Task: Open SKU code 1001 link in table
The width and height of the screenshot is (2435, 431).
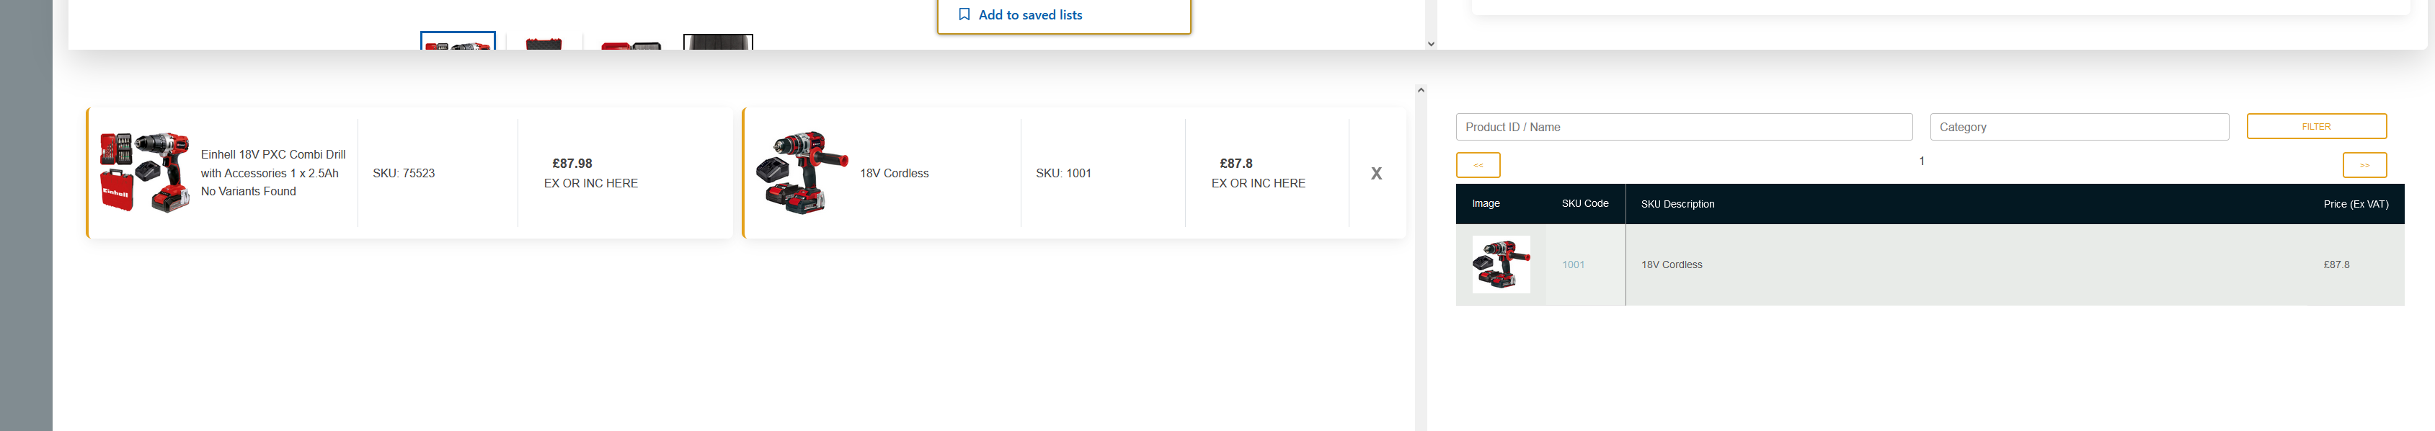Action: tap(1573, 265)
